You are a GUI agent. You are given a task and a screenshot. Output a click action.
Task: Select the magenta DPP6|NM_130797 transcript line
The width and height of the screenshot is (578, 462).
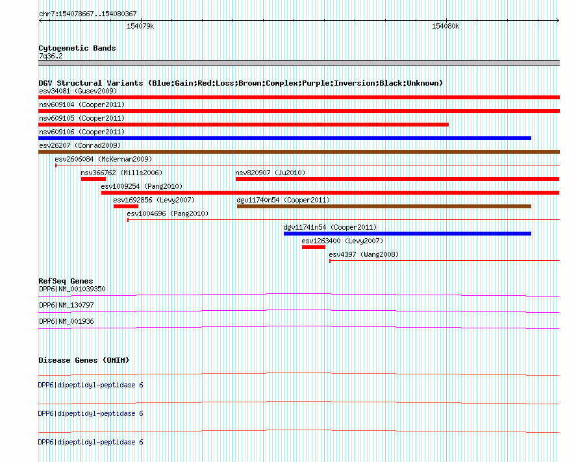[299, 311]
